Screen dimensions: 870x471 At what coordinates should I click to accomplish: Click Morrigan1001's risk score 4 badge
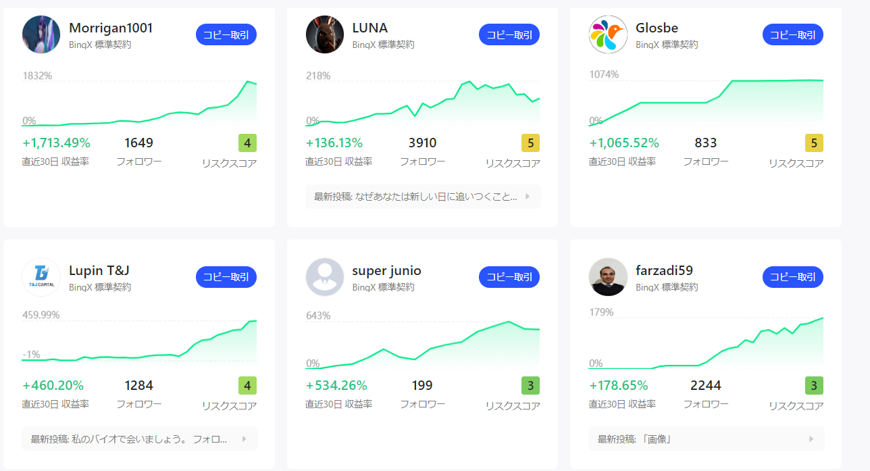click(x=247, y=143)
